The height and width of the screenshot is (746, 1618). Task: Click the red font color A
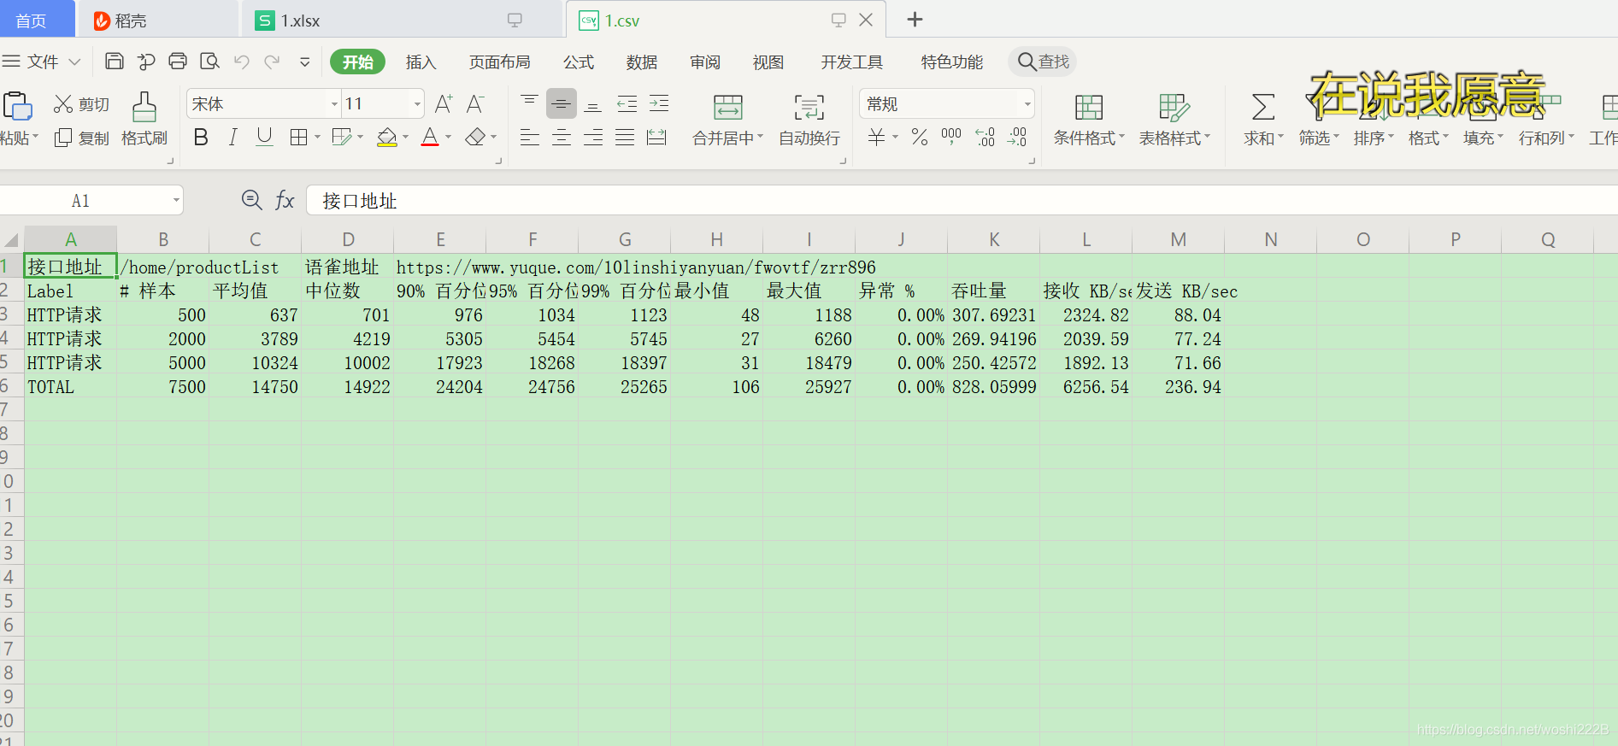click(x=430, y=137)
